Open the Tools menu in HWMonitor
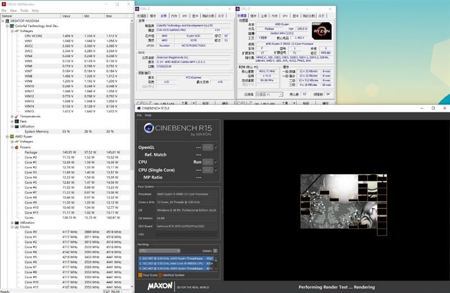This screenshot has width=450, height=293. 24,11
